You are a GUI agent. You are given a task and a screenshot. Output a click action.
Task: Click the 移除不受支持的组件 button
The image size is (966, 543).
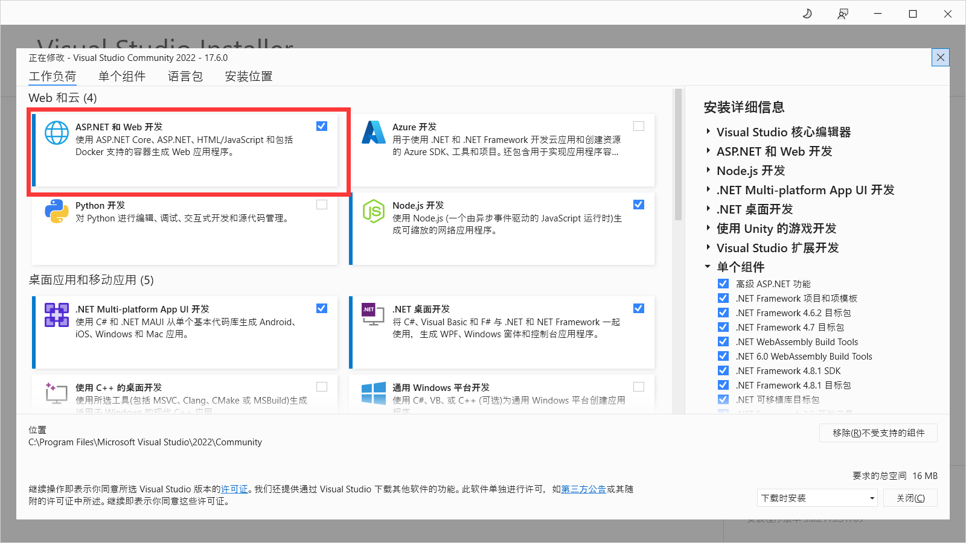[878, 433]
